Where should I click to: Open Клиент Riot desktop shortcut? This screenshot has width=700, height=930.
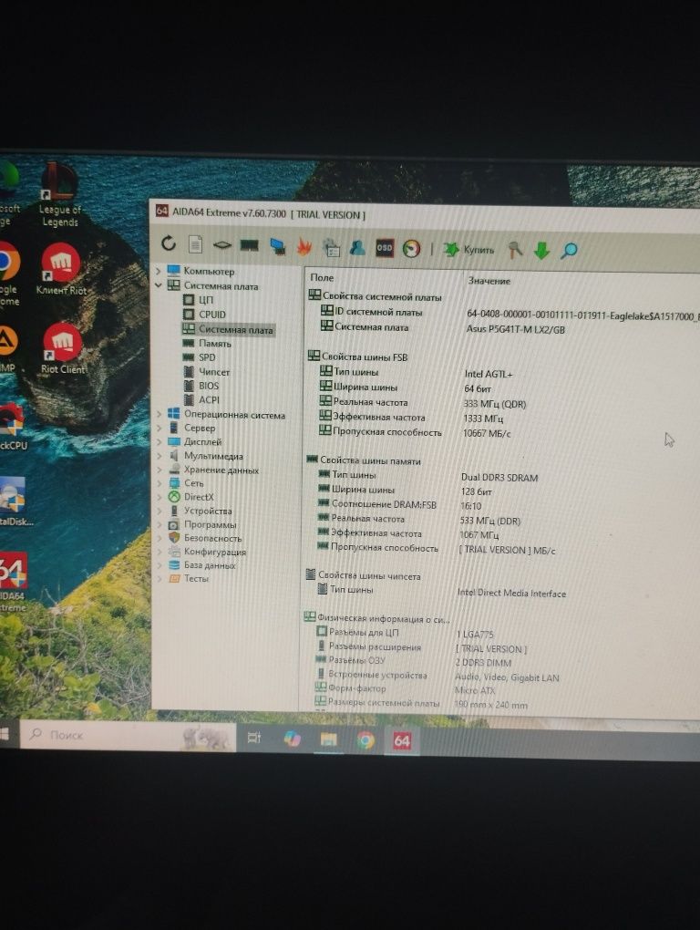pyautogui.click(x=61, y=270)
